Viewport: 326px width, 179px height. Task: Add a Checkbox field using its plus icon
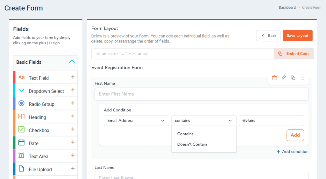[73, 129]
